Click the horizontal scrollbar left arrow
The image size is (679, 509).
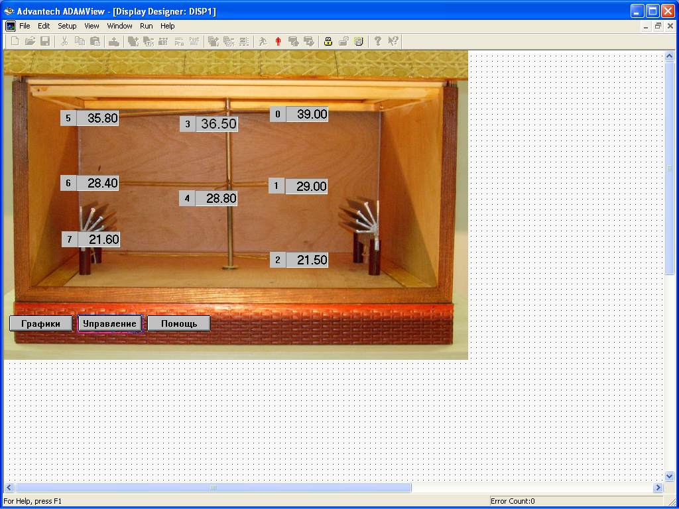[x=9, y=487]
